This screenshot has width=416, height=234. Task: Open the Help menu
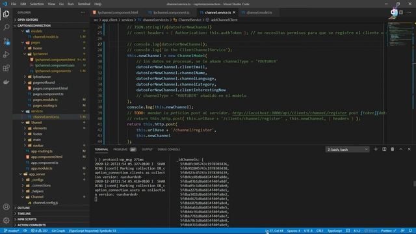click(97, 4)
